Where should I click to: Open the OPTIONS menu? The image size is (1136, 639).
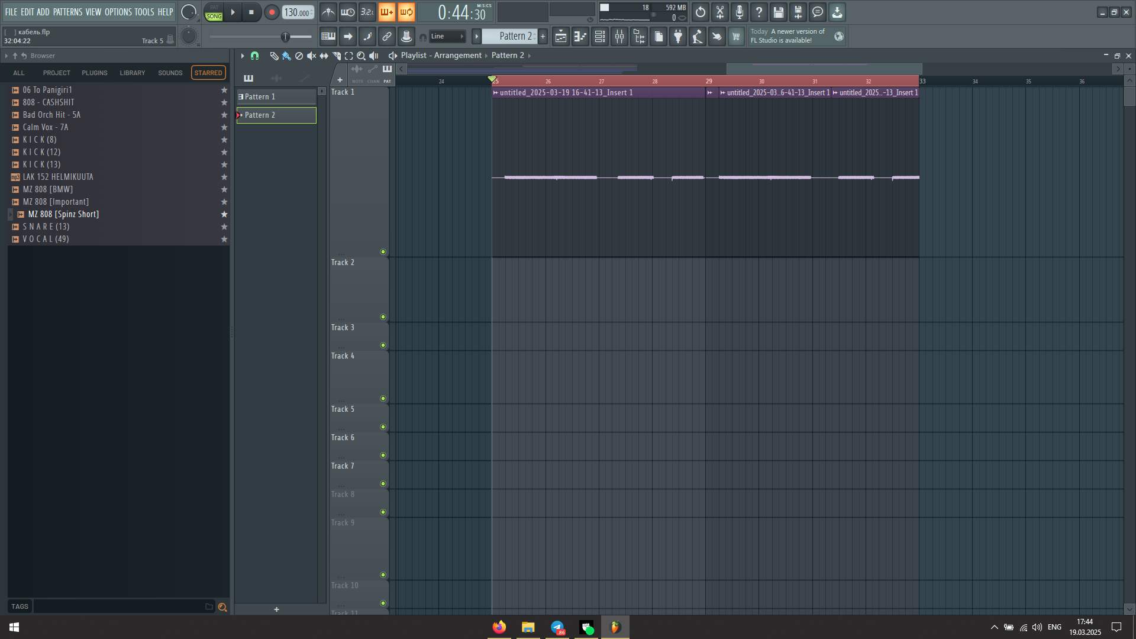(x=118, y=12)
